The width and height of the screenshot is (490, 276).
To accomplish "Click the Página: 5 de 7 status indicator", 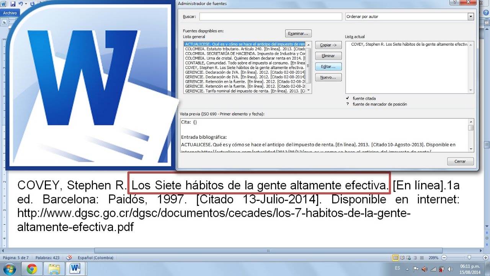I will (x=15, y=258).
